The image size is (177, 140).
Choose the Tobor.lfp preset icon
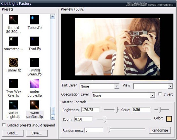click(35, 20)
